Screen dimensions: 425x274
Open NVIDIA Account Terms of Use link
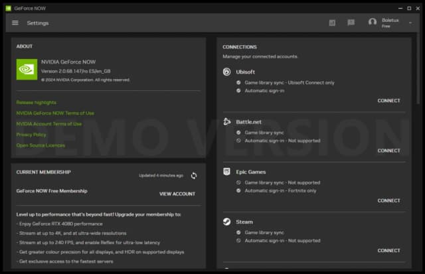pyautogui.click(x=48, y=124)
